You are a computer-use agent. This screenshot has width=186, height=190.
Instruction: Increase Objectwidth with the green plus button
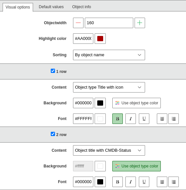coord(140,23)
